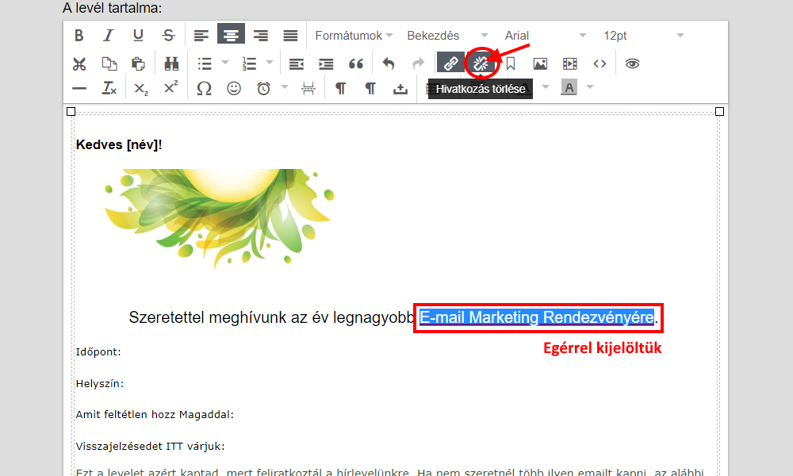Viewport: 793px width, 476px height.
Task: Insert an anchor bookmark
Action: pyautogui.click(x=510, y=63)
